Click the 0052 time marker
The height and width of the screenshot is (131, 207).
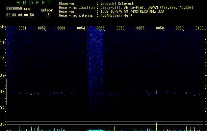click(x=42, y=28)
